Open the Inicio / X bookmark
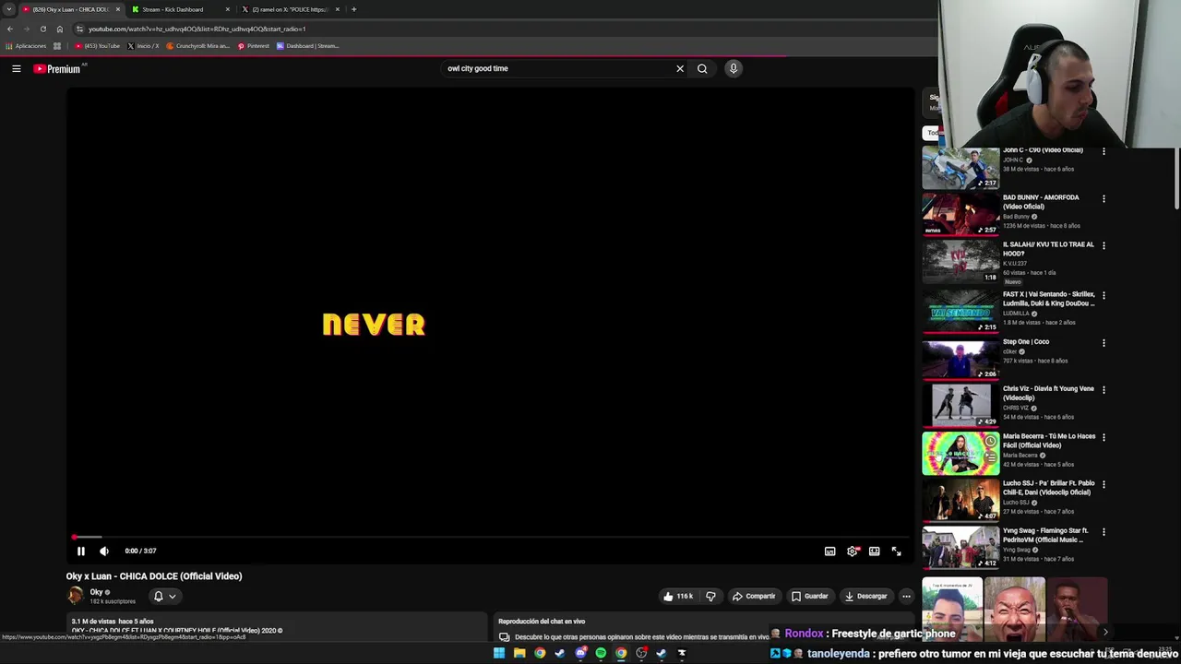The height and width of the screenshot is (664, 1181). (x=143, y=46)
